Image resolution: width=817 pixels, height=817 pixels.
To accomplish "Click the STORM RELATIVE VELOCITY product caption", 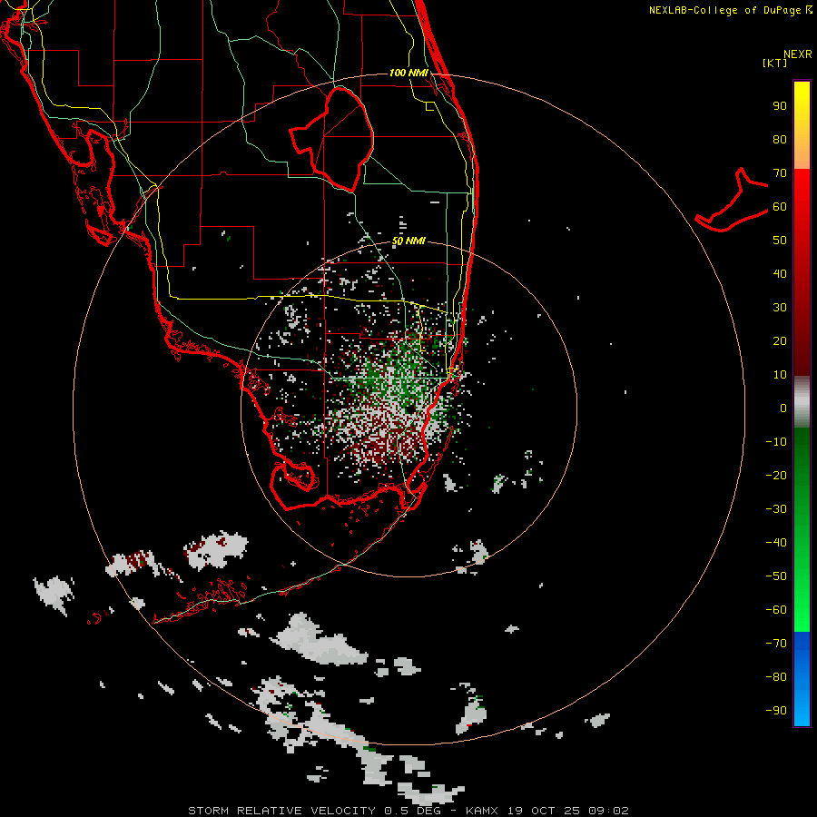I will tap(282, 811).
